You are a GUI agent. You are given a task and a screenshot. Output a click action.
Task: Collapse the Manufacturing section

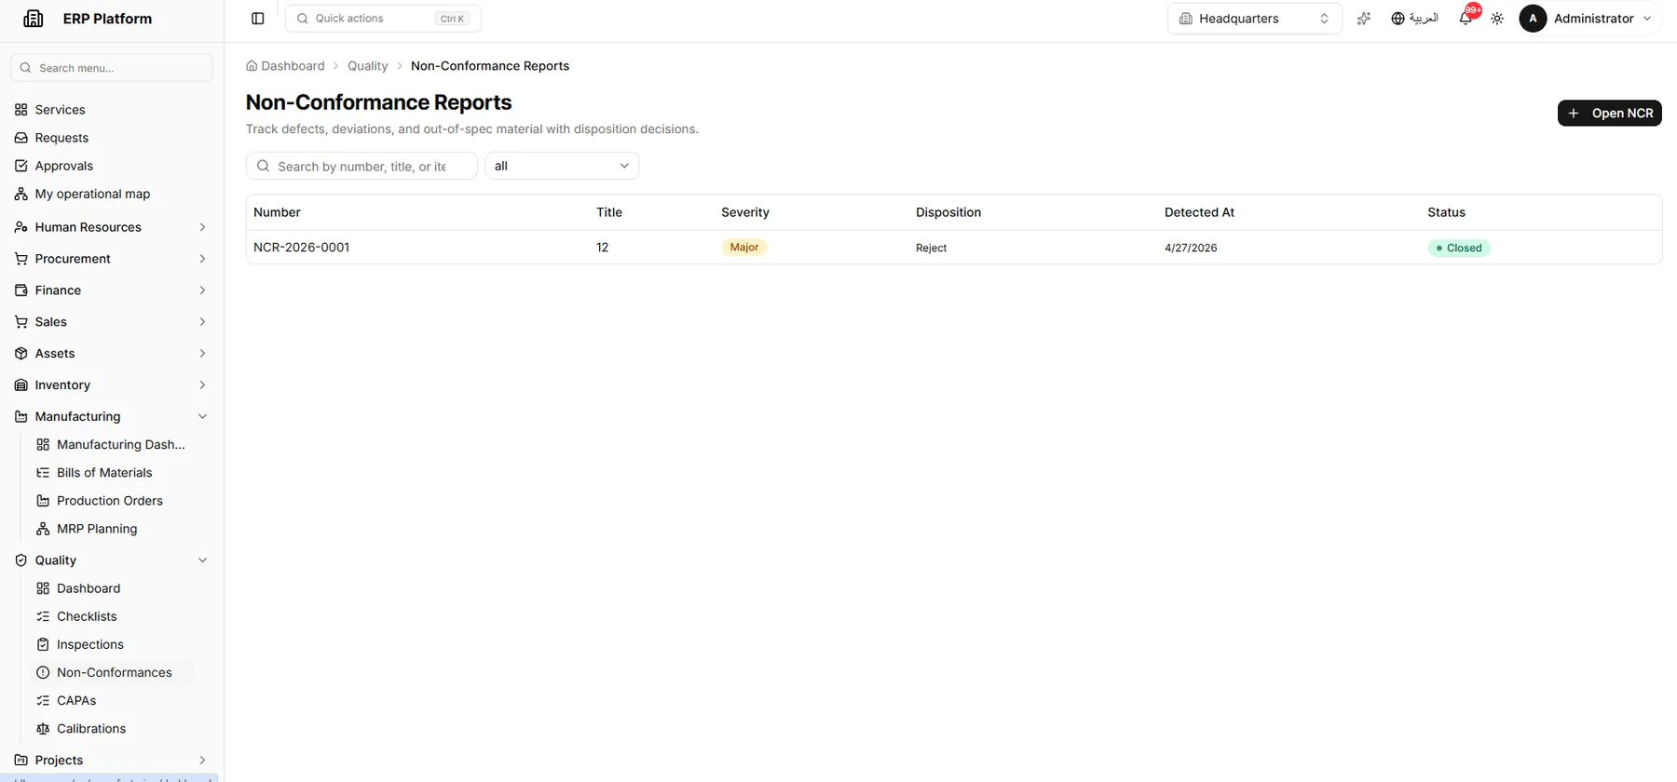[112, 417]
